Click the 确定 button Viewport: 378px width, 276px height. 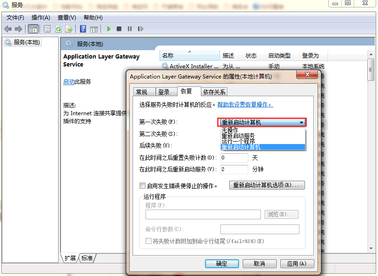click(x=222, y=264)
